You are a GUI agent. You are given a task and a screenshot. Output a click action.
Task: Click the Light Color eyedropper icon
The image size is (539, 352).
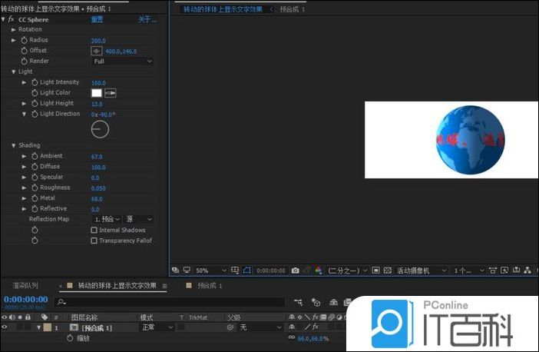click(110, 93)
